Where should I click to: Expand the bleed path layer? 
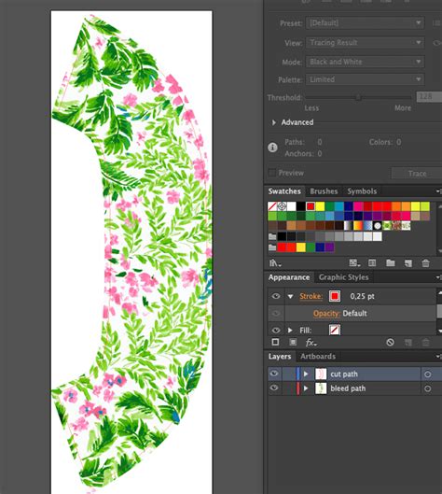[306, 388]
